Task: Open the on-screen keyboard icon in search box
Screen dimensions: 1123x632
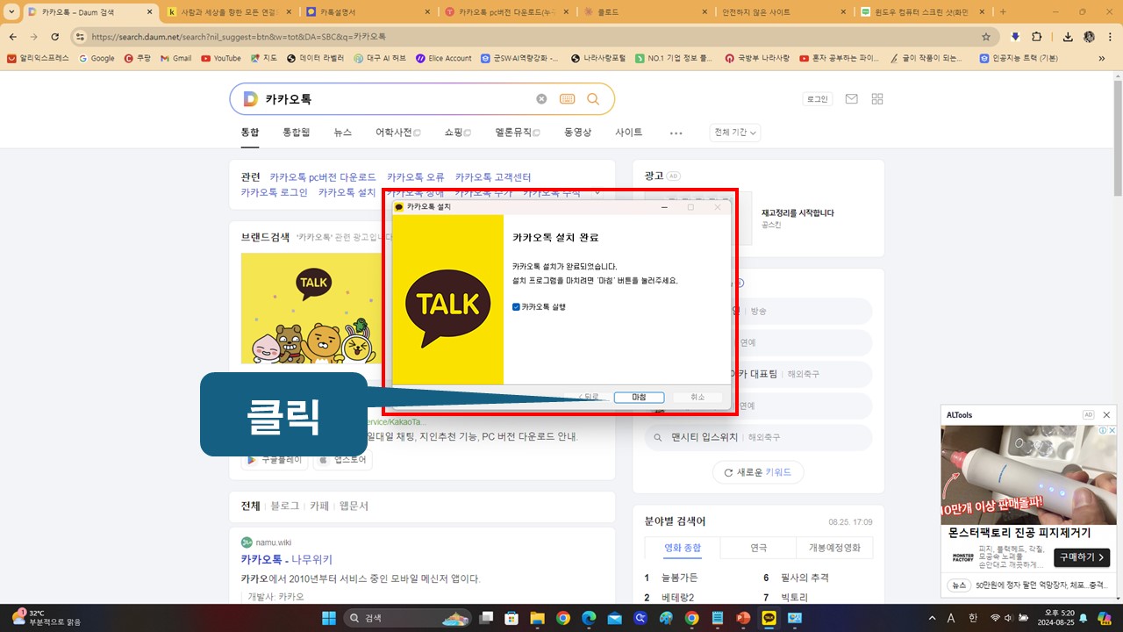Action: pyautogui.click(x=567, y=99)
